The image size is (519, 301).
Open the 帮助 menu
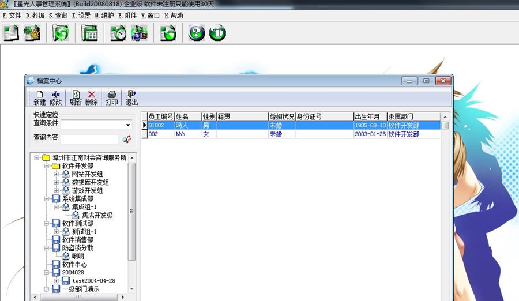(x=174, y=16)
